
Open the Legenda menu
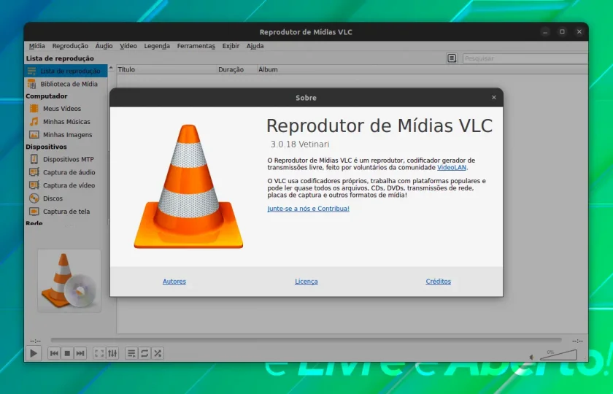(157, 46)
